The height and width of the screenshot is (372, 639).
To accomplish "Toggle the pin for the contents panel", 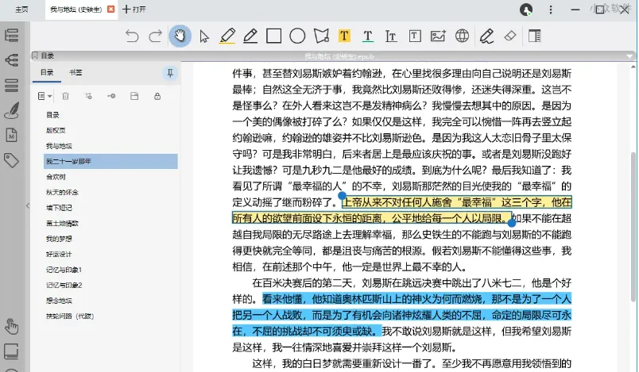I will point(170,73).
